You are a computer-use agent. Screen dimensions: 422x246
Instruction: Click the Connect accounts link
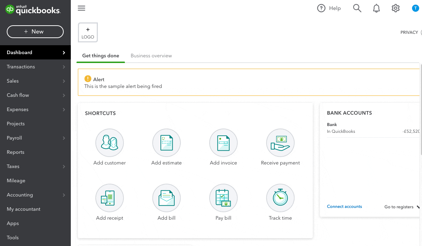pyautogui.click(x=344, y=206)
